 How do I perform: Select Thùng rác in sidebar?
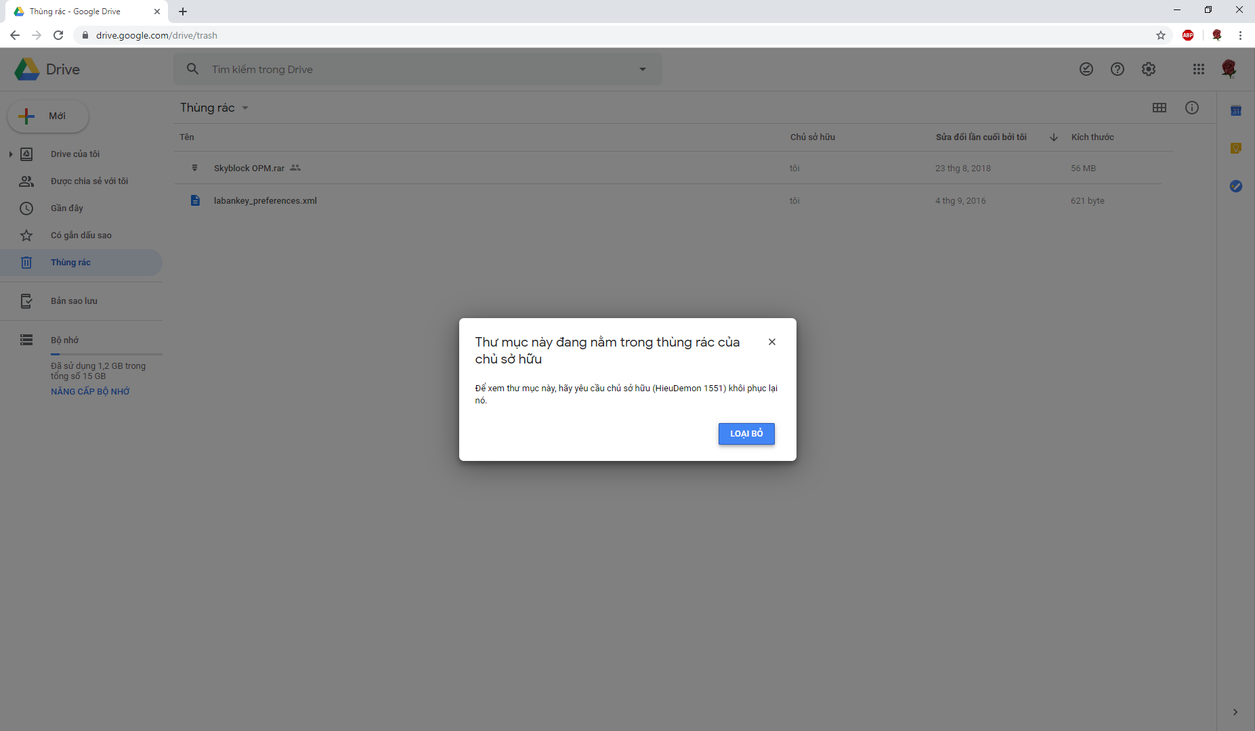coord(81,263)
